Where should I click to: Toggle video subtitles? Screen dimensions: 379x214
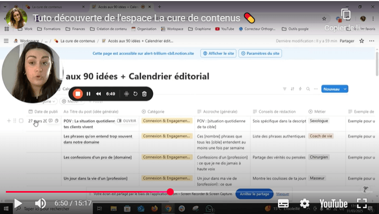pos(283,203)
